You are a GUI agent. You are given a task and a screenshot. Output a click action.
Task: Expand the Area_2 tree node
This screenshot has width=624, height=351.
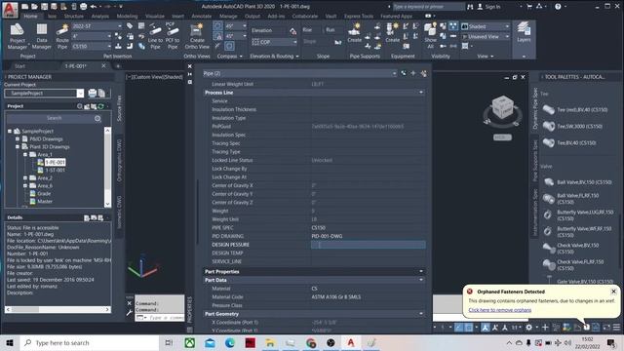25,177
